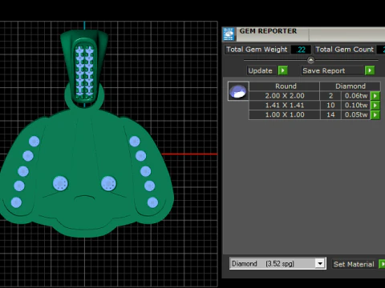Click the 0.06tw weight cell
Image resolution: width=385 pixels, height=288 pixels.
click(x=356, y=96)
